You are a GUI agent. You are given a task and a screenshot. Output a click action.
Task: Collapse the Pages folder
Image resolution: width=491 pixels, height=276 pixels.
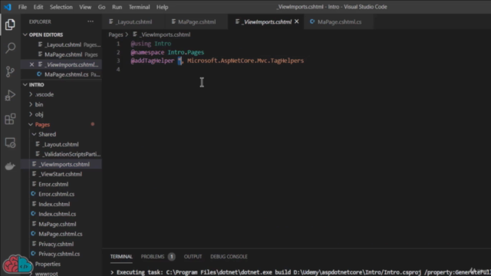coord(61,124)
